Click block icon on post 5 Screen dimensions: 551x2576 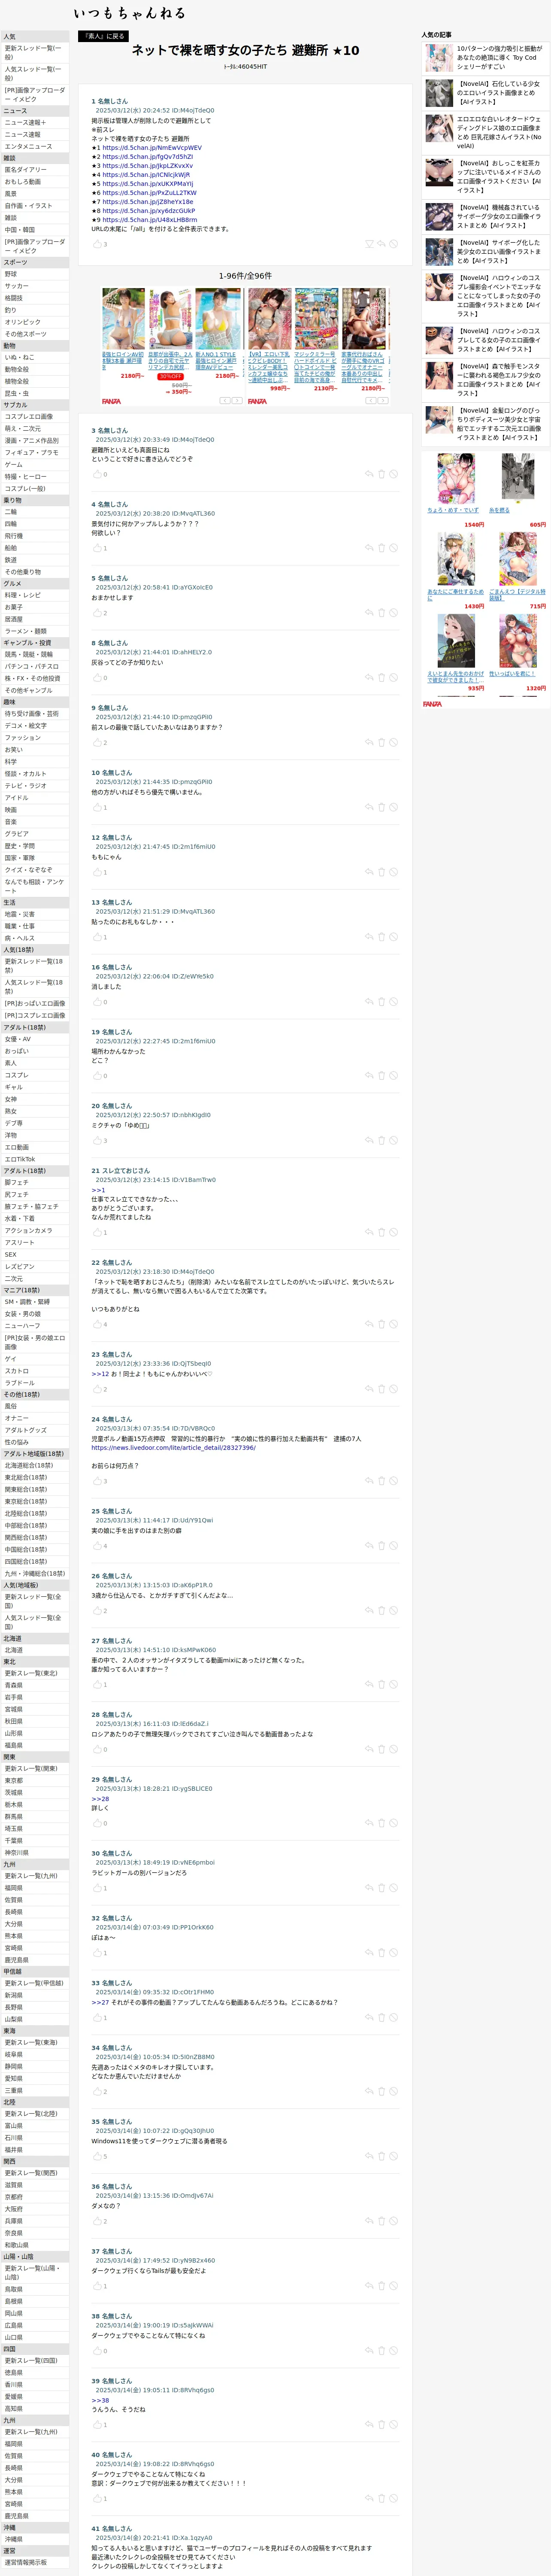pyautogui.click(x=393, y=613)
